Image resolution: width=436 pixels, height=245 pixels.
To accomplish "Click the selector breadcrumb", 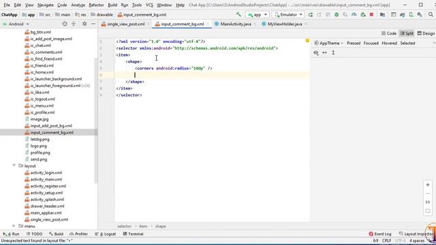I will [x=124, y=227].
